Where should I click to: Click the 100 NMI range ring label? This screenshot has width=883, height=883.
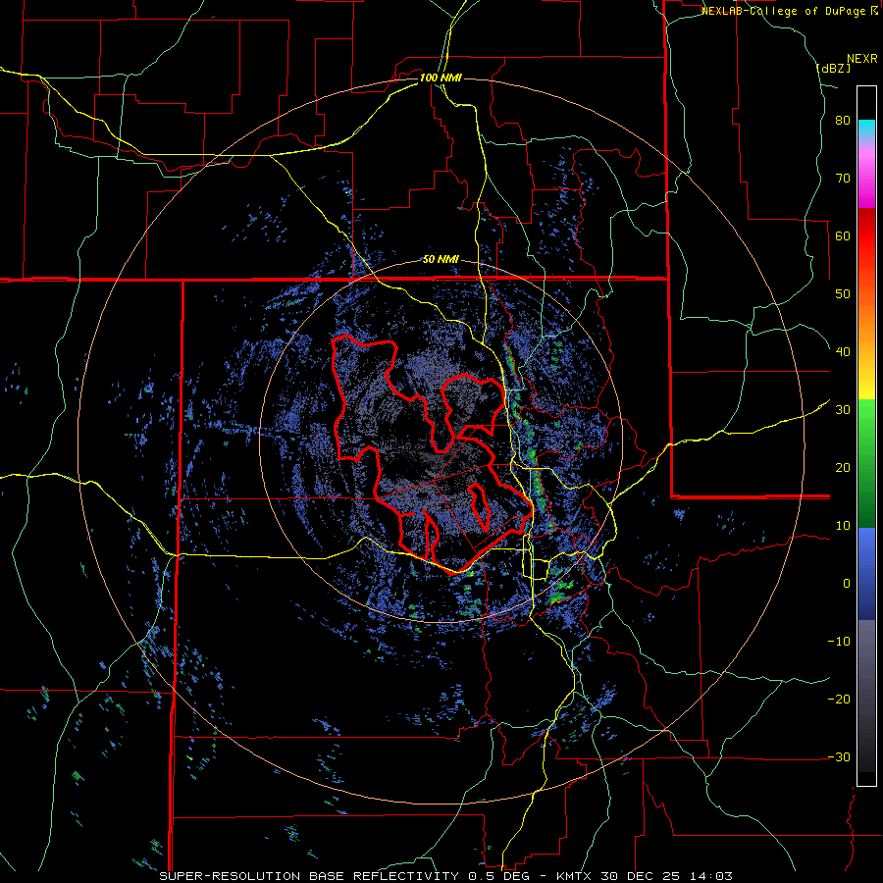[441, 78]
